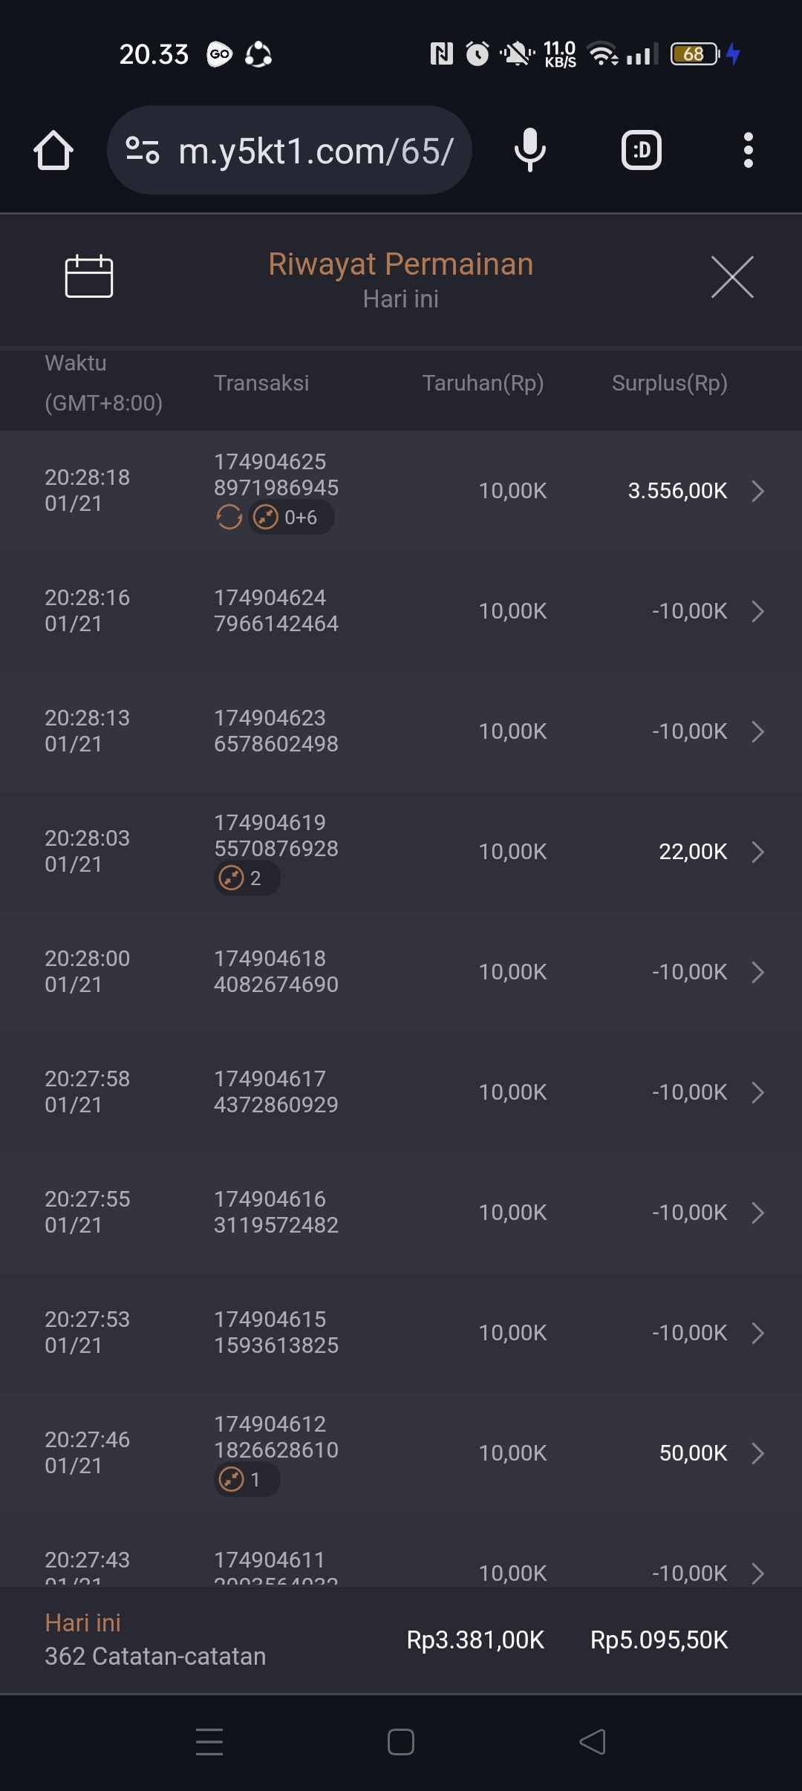The width and height of the screenshot is (802, 1791).
Task: Open the browser tab switcher icon
Action: pyautogui.click(x=641, y=151)
